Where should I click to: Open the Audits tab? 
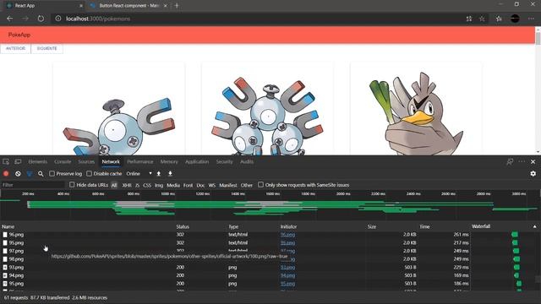coord(247,161)
